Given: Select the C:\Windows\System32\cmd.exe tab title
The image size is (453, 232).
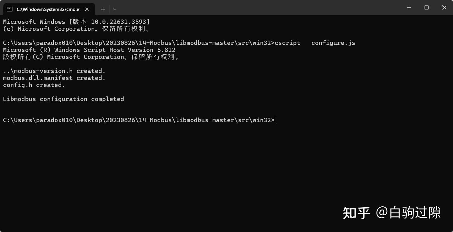Looking at the screenshot, I should click(48, 9).
